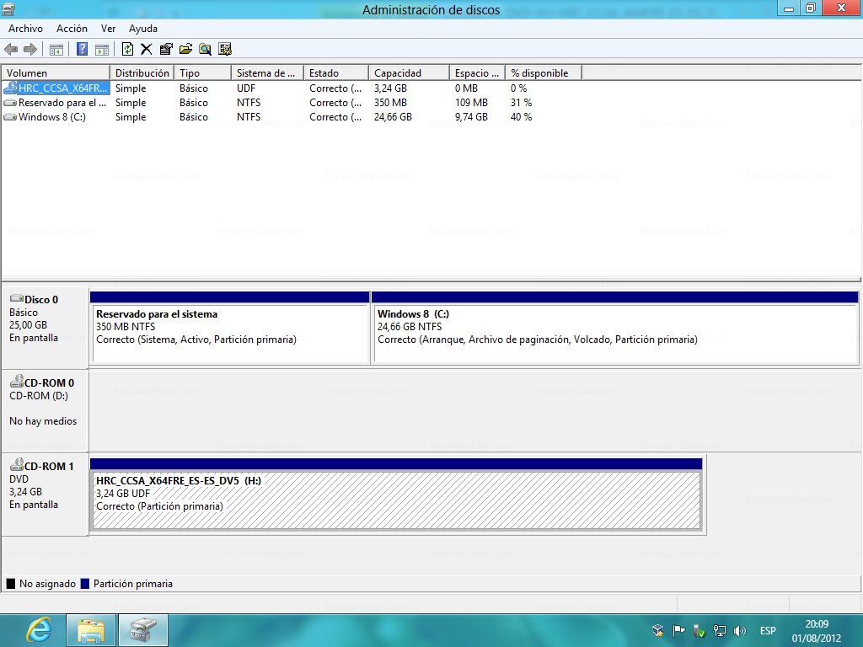Open Internet Explorer from the taskbar
This screenshot has width=863, height=647.
coord(38,630)
